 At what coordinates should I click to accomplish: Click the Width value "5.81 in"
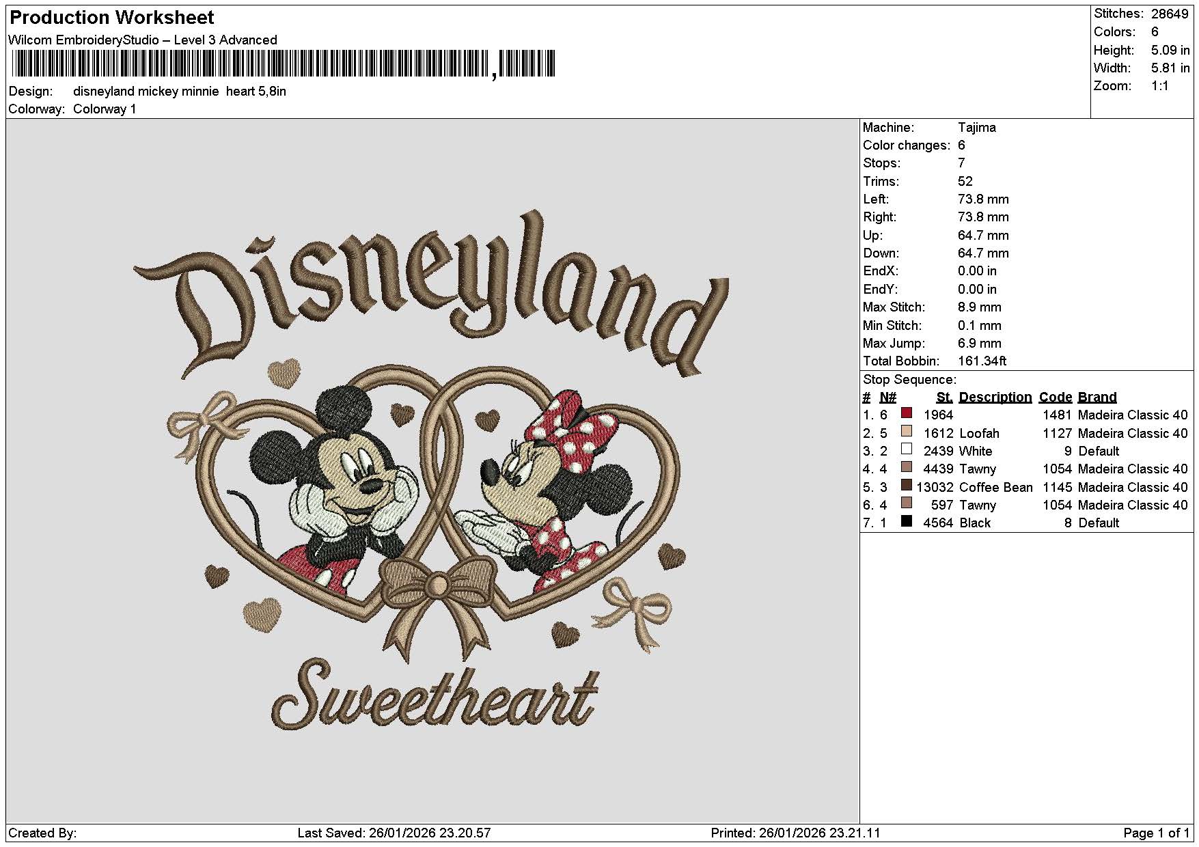pos(1170,68)
